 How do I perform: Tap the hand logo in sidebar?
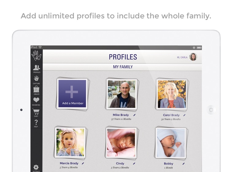[x=36, y=56]
